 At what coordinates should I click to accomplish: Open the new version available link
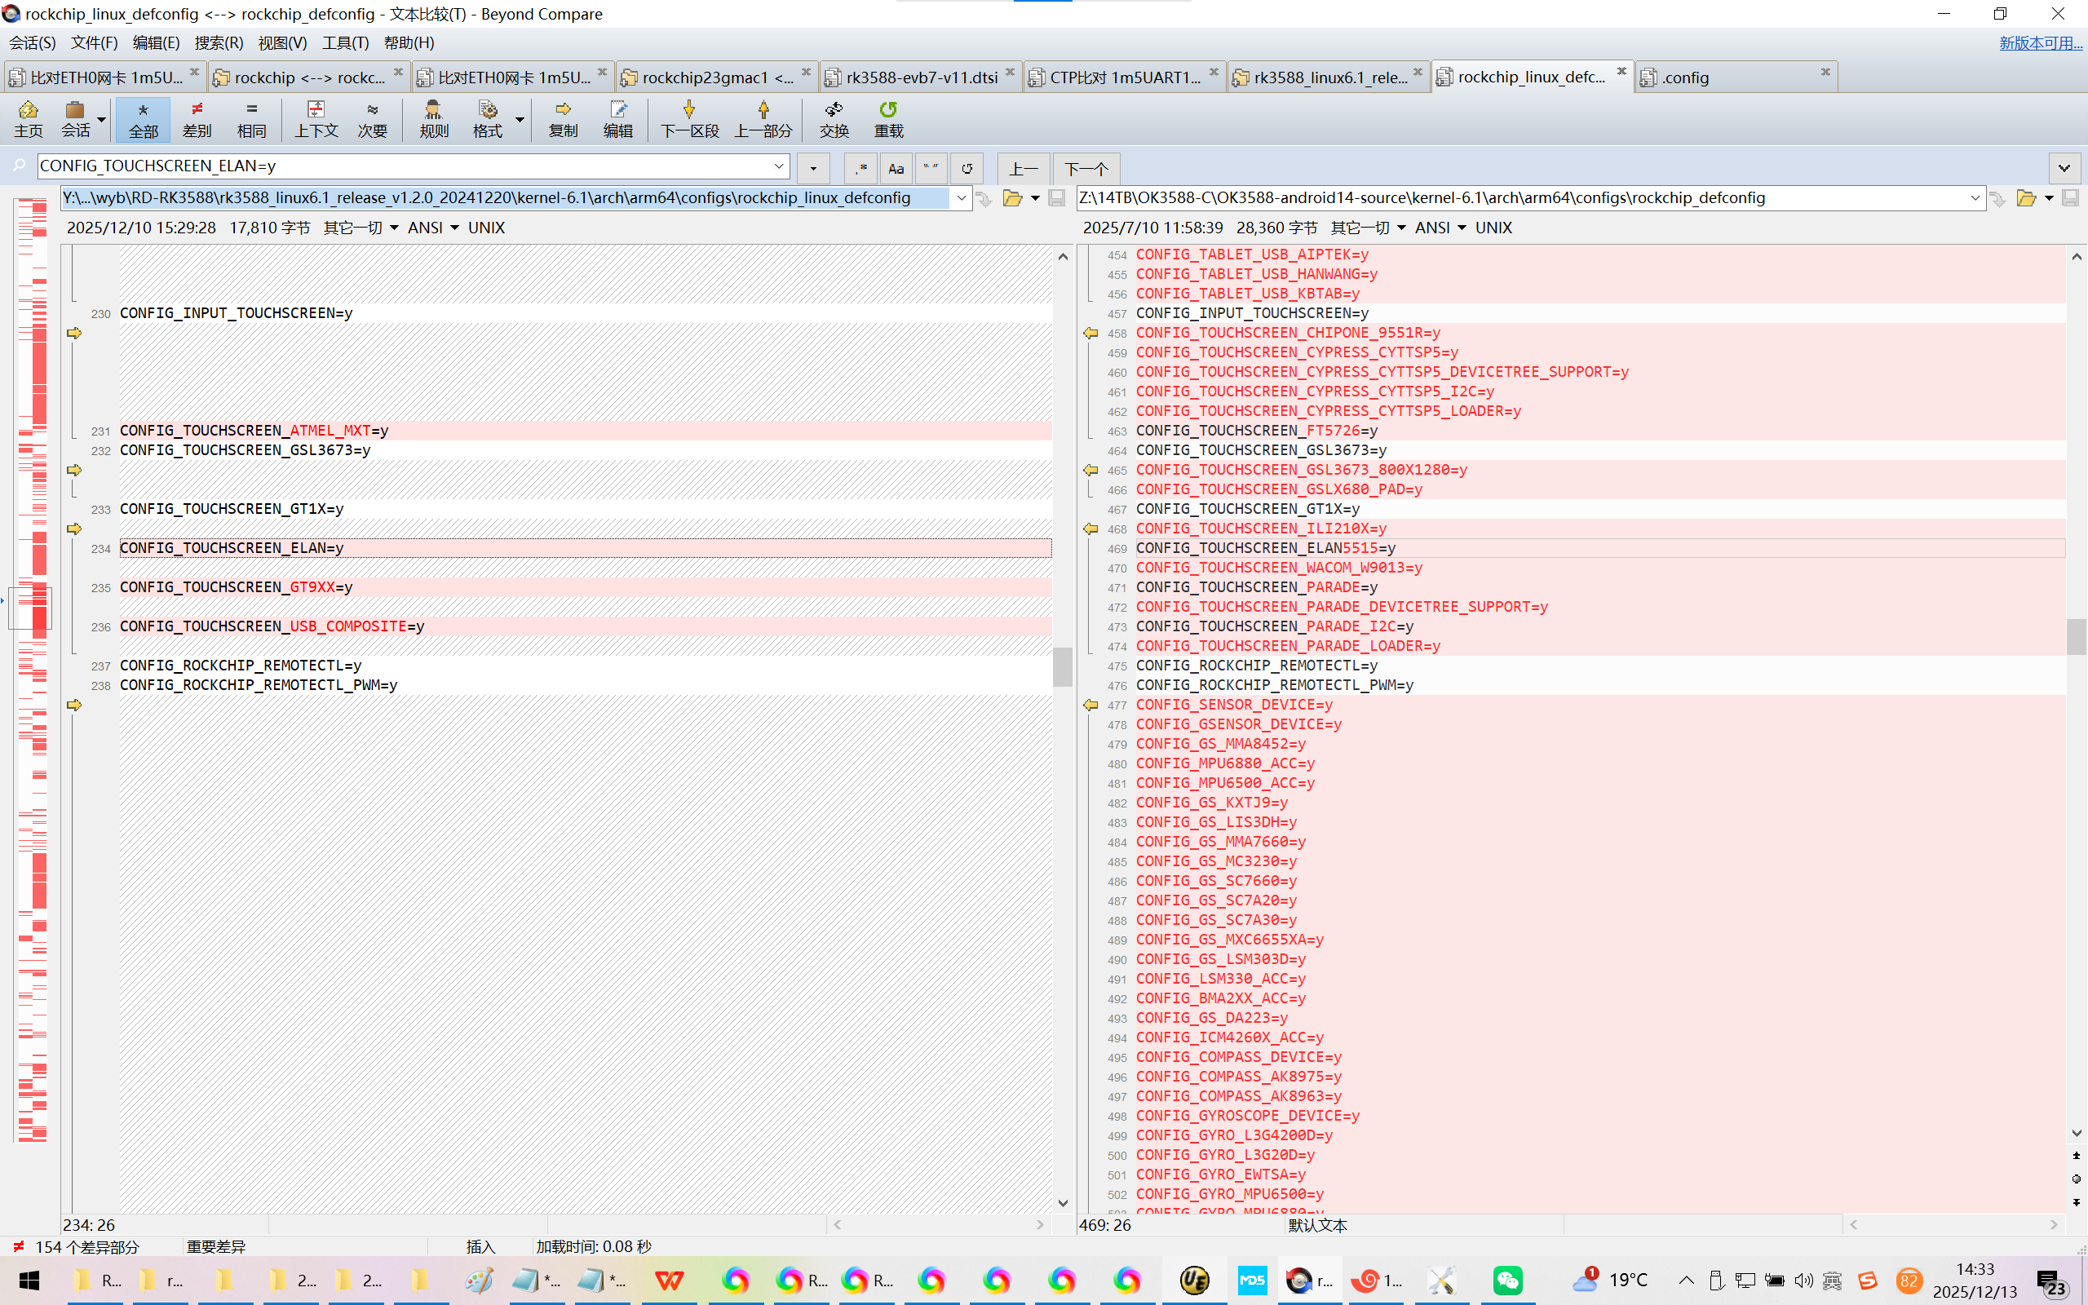click(x=2040, y=42)
